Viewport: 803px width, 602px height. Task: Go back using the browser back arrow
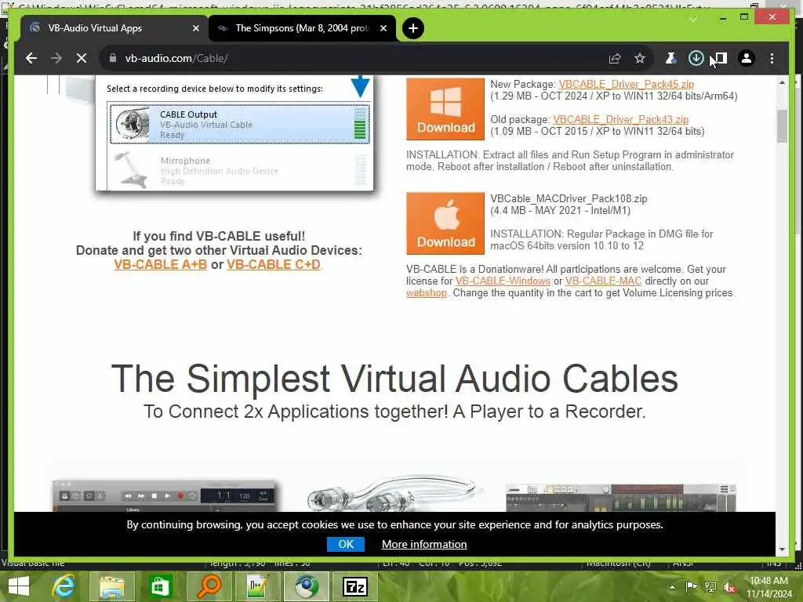coord(31,58)
